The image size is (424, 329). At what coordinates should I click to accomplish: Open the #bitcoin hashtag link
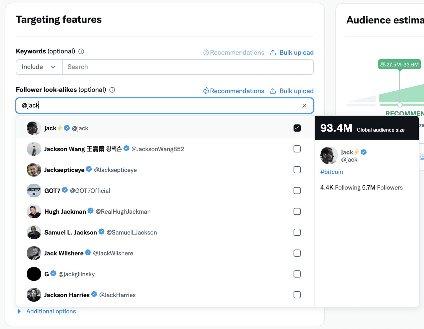pos(331,172)
